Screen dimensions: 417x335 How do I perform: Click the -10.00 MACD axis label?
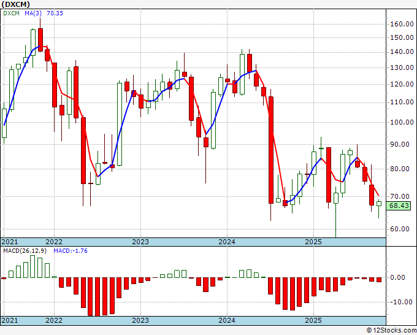402,302
